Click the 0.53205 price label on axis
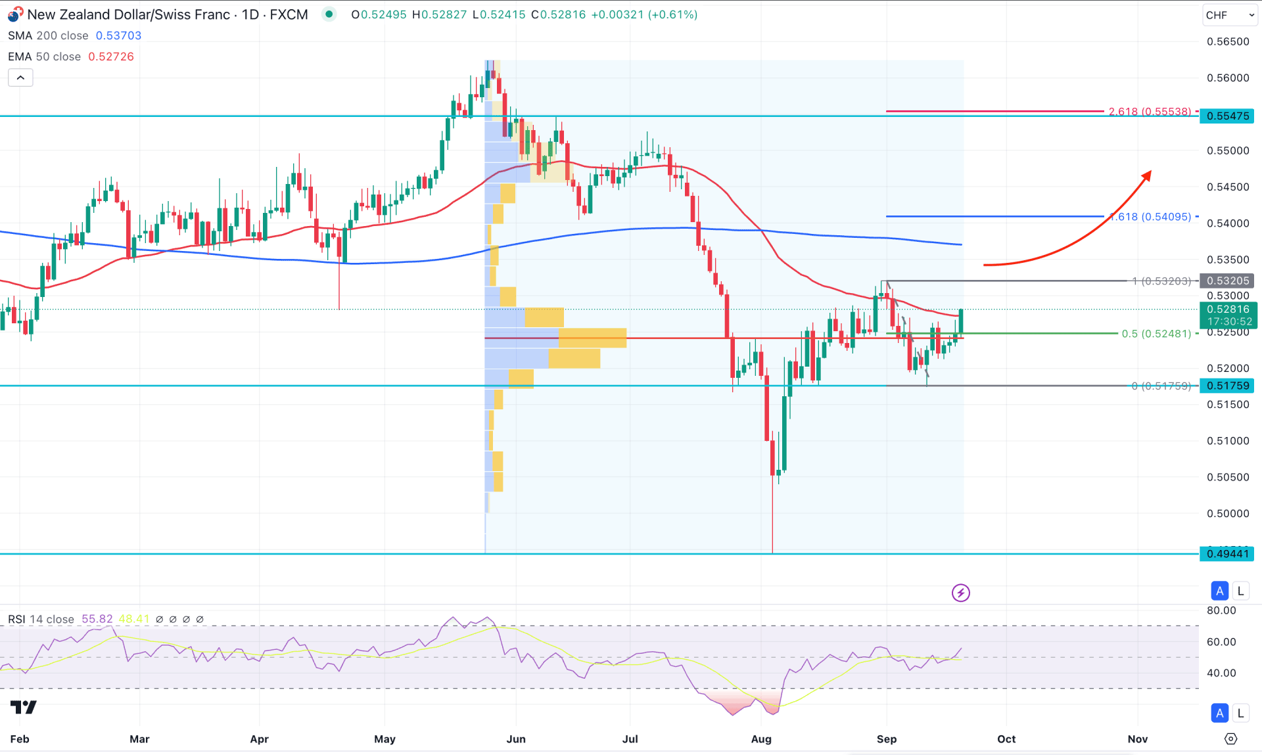The width and height of the screenshot is (1262, 755). point(1227,281)
